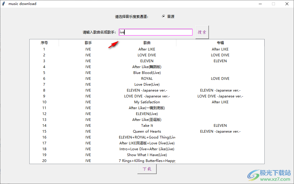The height and width of the screenshot is (184, 294).
Task: Select song ROYAL
Action: [x=147, y=79]
